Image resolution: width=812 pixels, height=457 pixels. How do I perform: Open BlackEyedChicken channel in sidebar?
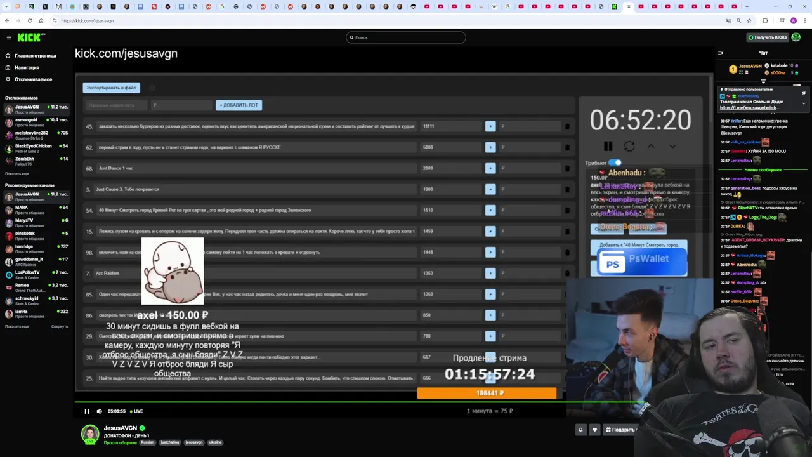coord(36,148)
